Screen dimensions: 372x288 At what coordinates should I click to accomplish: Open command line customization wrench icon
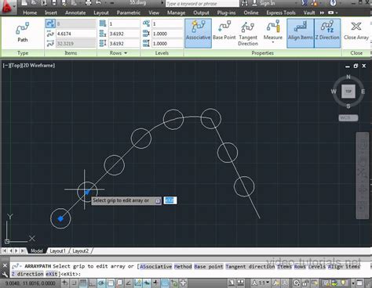[x=5, y=274]
